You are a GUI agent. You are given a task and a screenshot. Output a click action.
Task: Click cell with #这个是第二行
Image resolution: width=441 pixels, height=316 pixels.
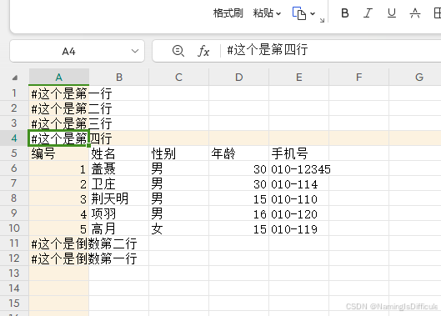(x=59, y=108)
